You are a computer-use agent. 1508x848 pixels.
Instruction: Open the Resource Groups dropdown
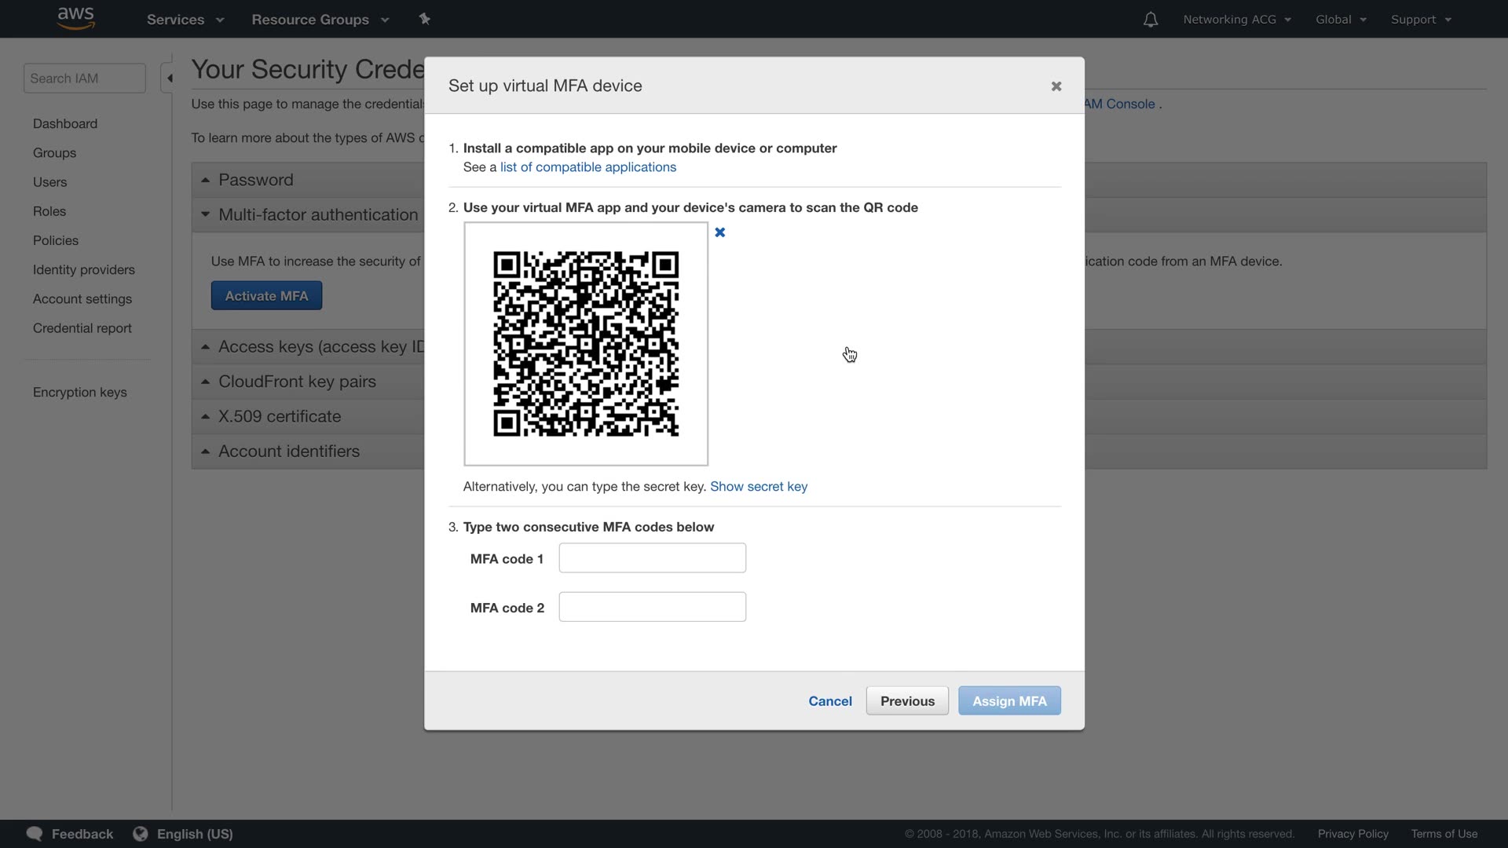coord(320,20)
